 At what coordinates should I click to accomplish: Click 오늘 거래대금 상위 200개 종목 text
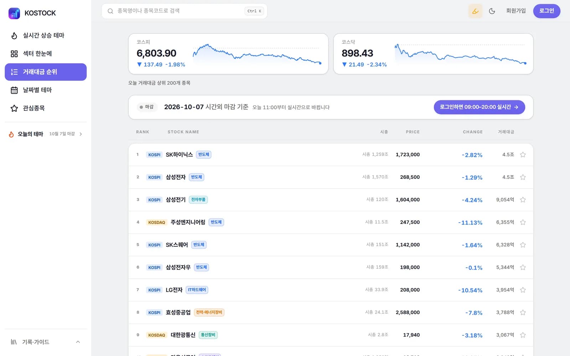(x=159, y=83)
